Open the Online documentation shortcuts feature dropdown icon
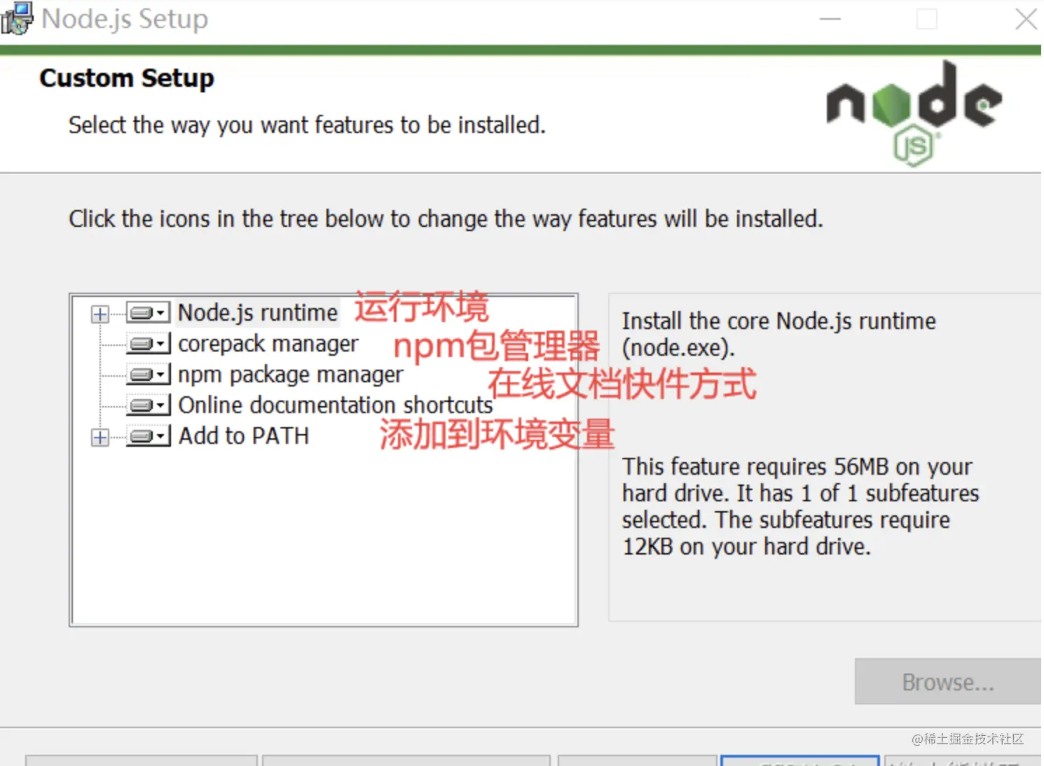This screenshot has height=766, width=1044. point(148,405)
